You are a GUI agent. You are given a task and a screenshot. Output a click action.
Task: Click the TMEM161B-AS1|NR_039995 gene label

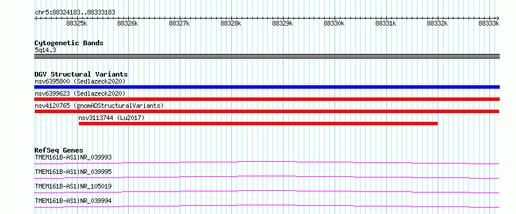click(x=73, y=172)
